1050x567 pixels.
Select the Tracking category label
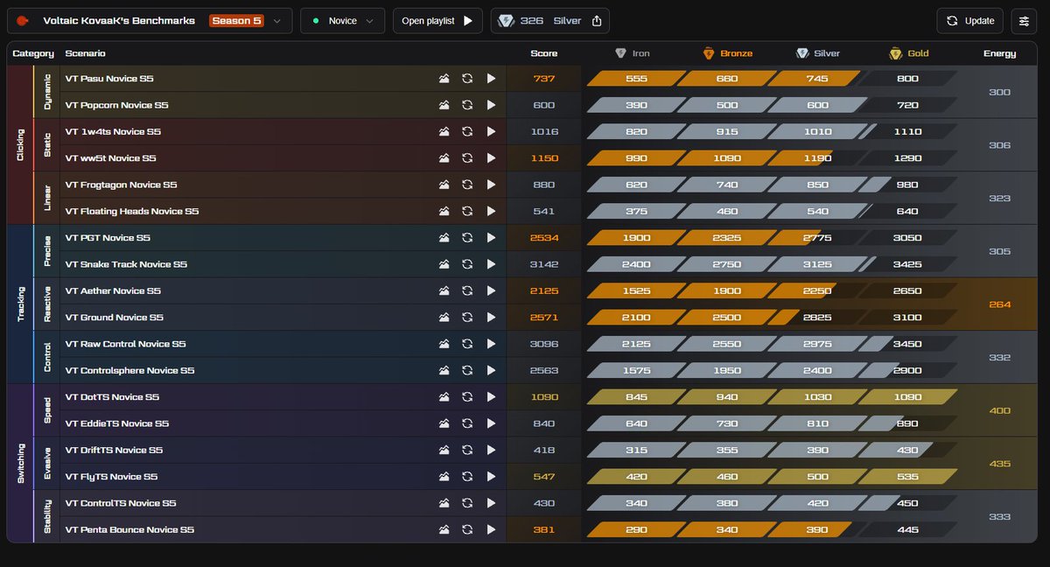(20, 304)
